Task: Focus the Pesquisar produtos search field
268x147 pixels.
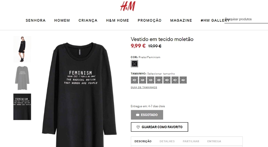Action: tap(246, 19)
